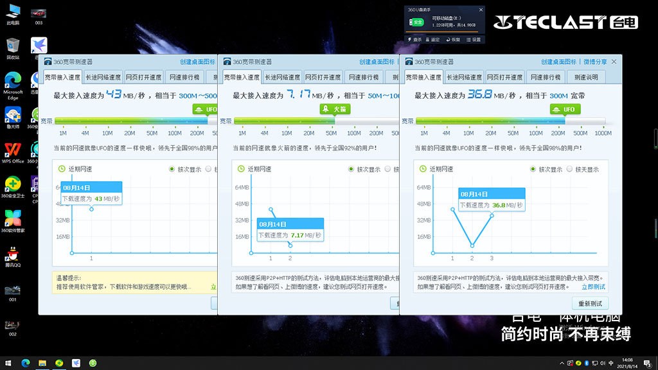The height and width of the screenshot is (370, 658).
Task: Click the bandwidth gauge bar in middle window
Action: point(316,121)
